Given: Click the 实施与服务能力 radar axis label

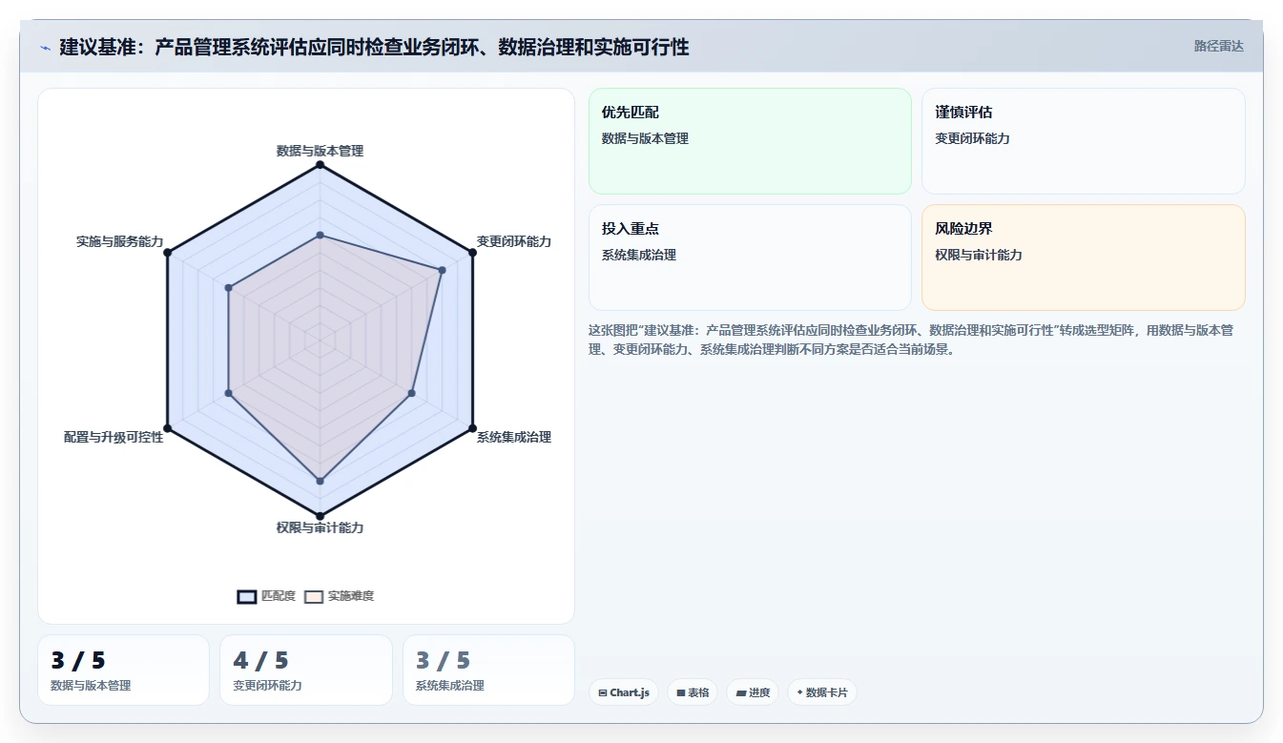Looking at the screenshot, I should (119, 241).
